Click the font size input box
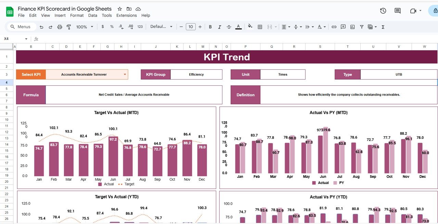This screenshot has height=224, width=438. click(x=191, y=27)
